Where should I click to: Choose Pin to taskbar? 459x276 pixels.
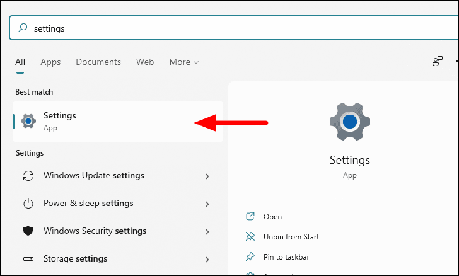pyautogui.click(x=286, y=257)
